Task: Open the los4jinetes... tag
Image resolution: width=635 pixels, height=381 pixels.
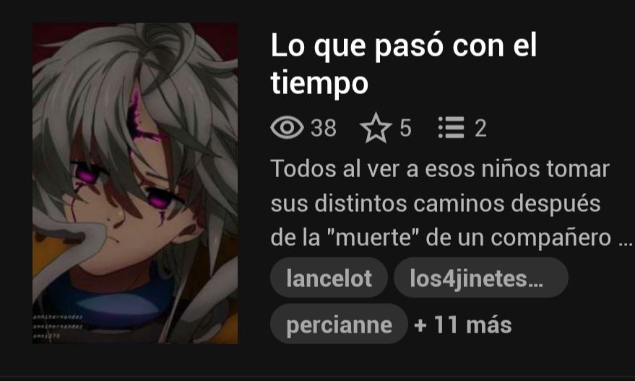Action: pyautogui.click(x=480, y=278)
